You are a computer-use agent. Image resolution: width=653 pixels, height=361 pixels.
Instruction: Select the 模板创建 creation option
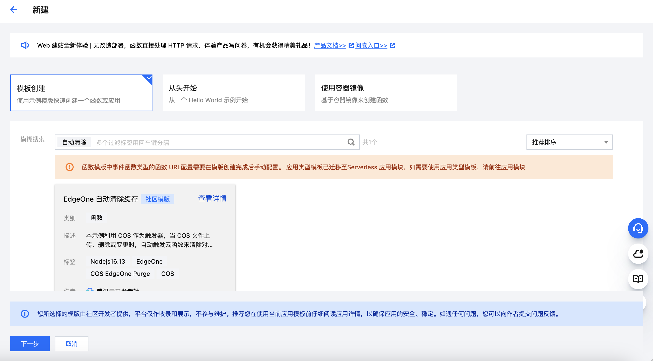[81, 93]
